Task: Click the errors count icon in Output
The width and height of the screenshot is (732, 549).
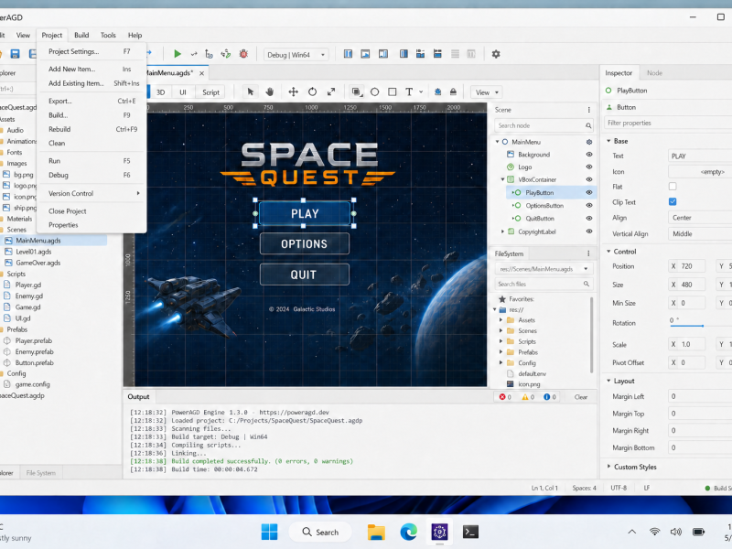Action: click(x=502, y=397)
